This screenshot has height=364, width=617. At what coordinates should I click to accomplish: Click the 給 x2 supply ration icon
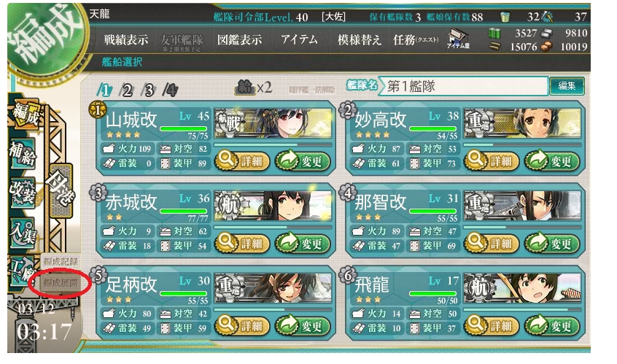(x=253, y=88)
